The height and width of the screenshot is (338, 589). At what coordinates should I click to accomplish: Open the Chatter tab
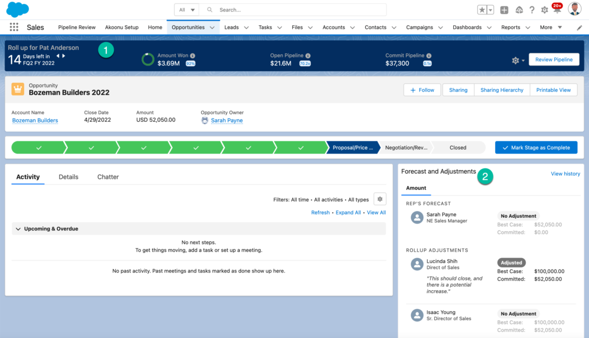[x=108, y=177]
